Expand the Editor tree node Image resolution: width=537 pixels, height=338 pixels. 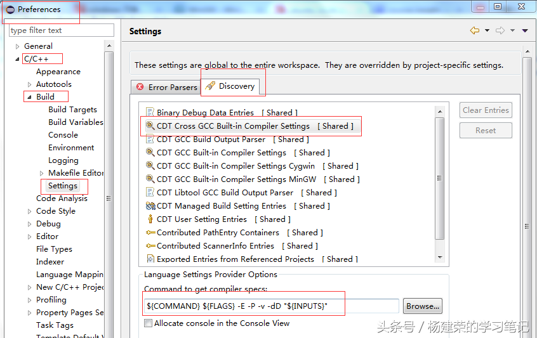[29, 237]
